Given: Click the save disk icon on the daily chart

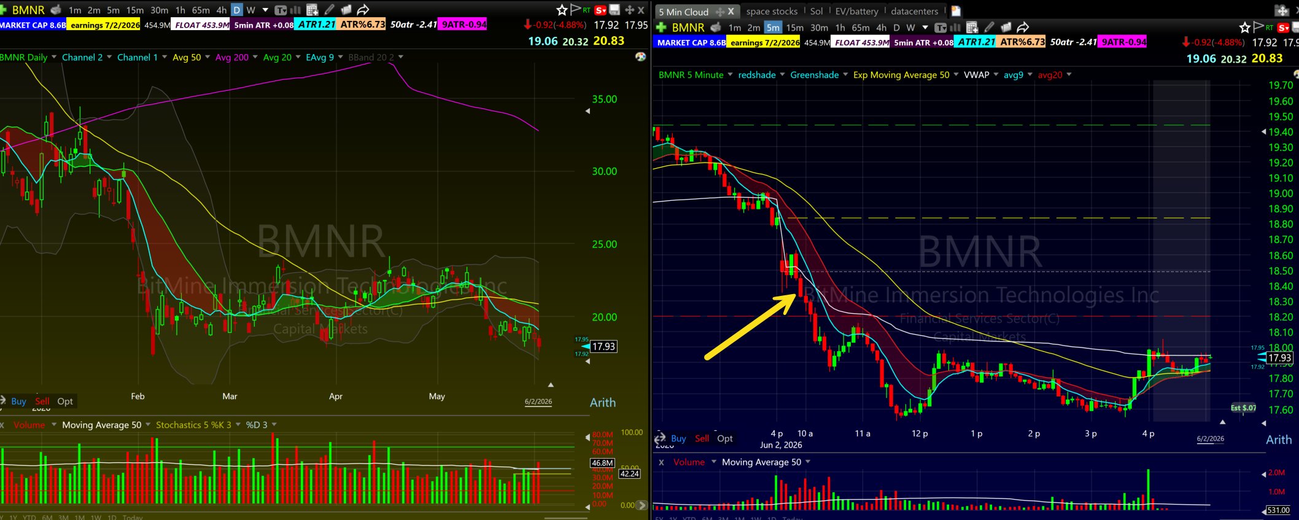Looking at the screenshot, I should 615,10.
